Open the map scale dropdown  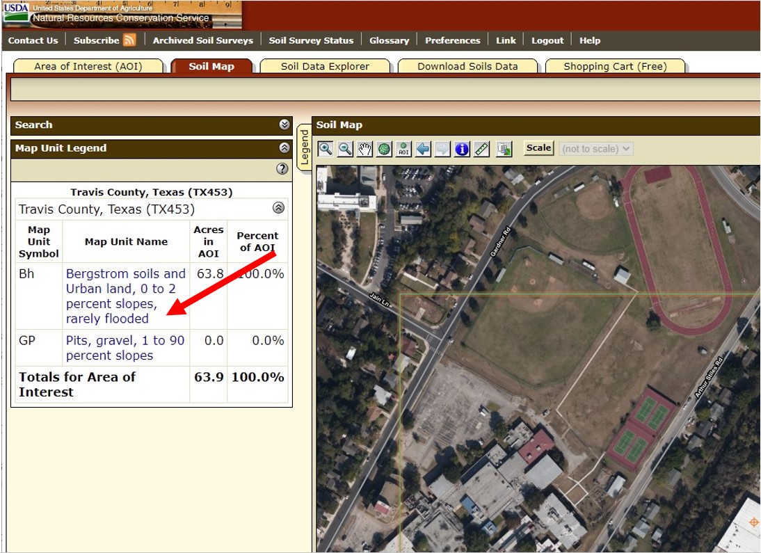(x=596, y=149)
